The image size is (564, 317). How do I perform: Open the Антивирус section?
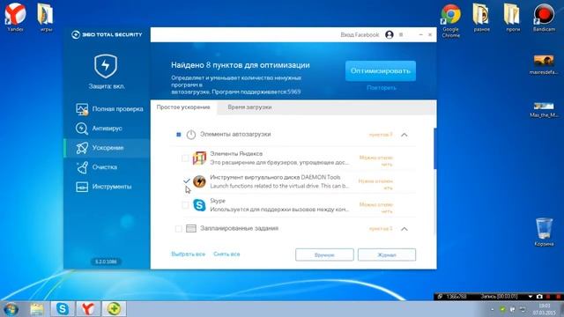pos(99,129)
